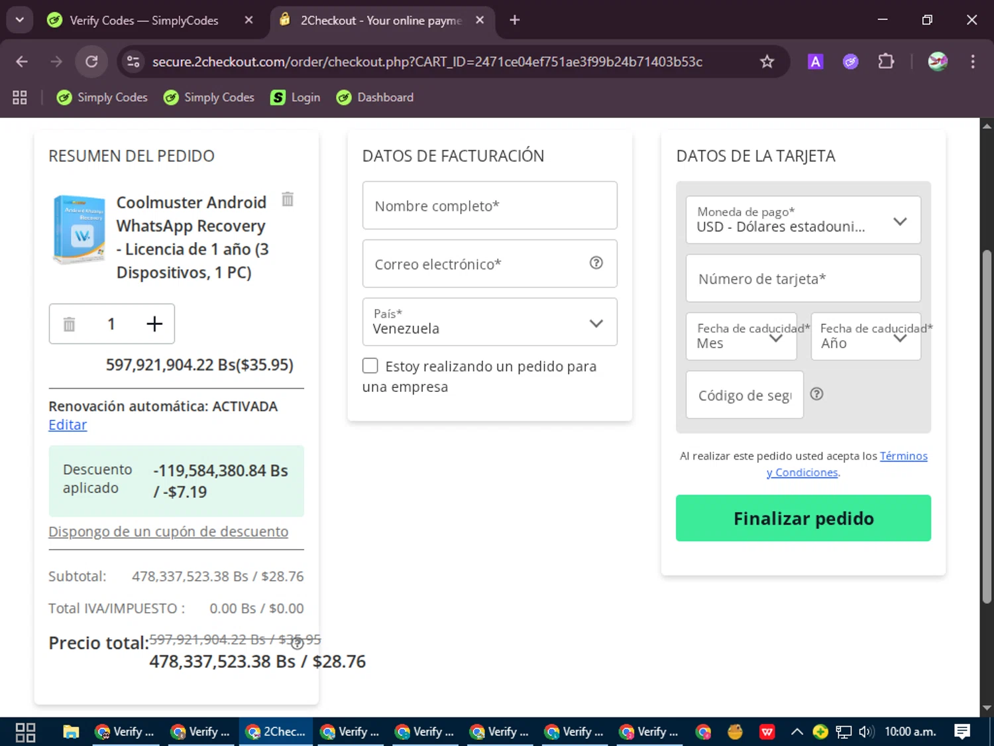The width and height of the screenshot is (994, 746).
Task: Select price text '597,921,904.22 Bs($35.95)'
Action: coord(199,365)
